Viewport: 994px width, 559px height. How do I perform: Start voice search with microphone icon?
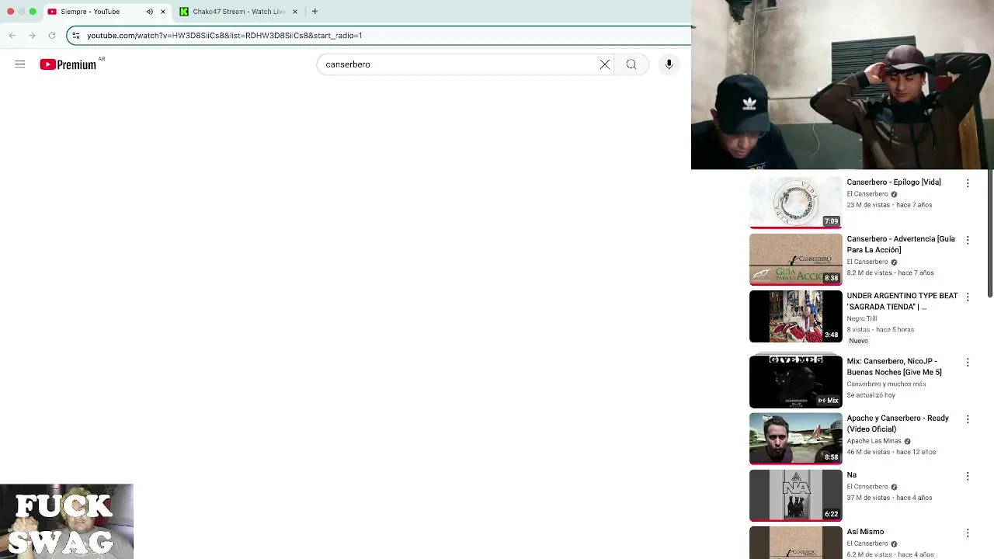[669, 64]
